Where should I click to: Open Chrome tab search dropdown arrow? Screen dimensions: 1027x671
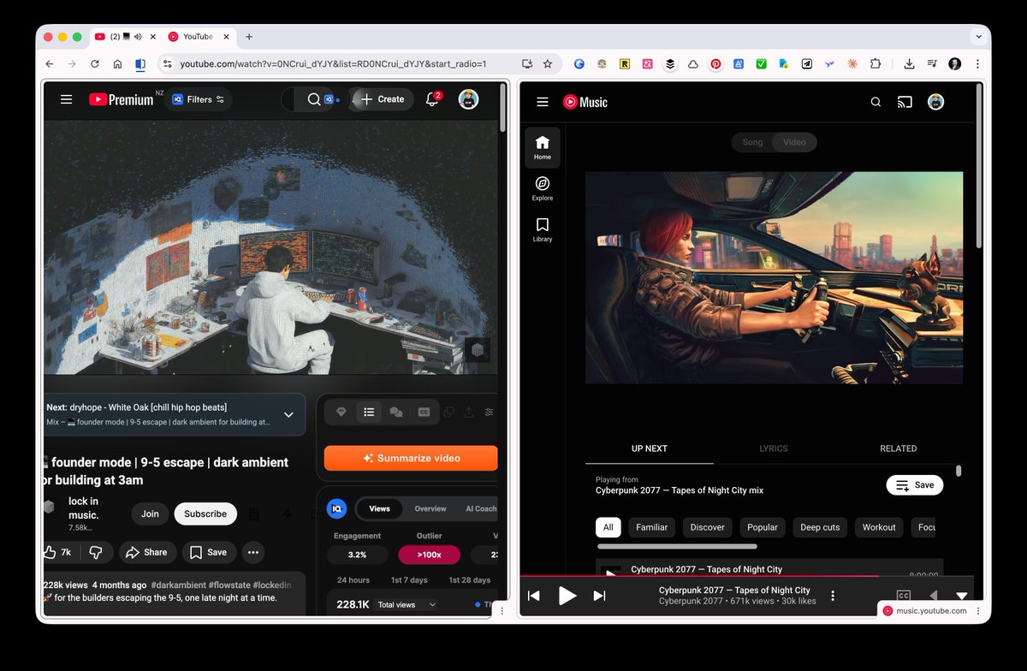click(x=978, y=37)
